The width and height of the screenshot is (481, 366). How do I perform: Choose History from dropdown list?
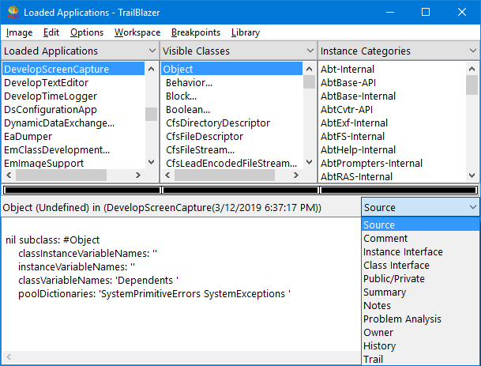coord(378,346)
